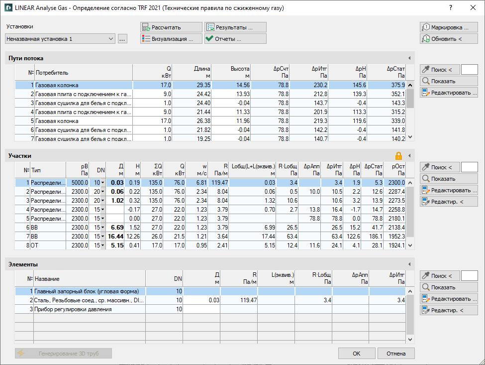
Task: Collapse the Участки section
Action: tap(409, 155)
